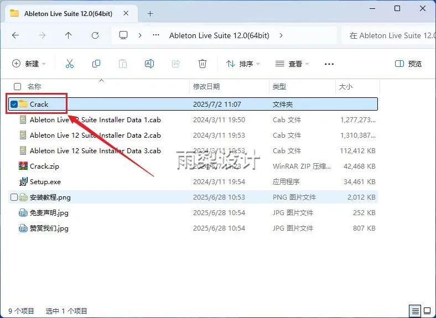Click the Setup.exe installer icon
The image size is (436, 318).
pos(23,181)
